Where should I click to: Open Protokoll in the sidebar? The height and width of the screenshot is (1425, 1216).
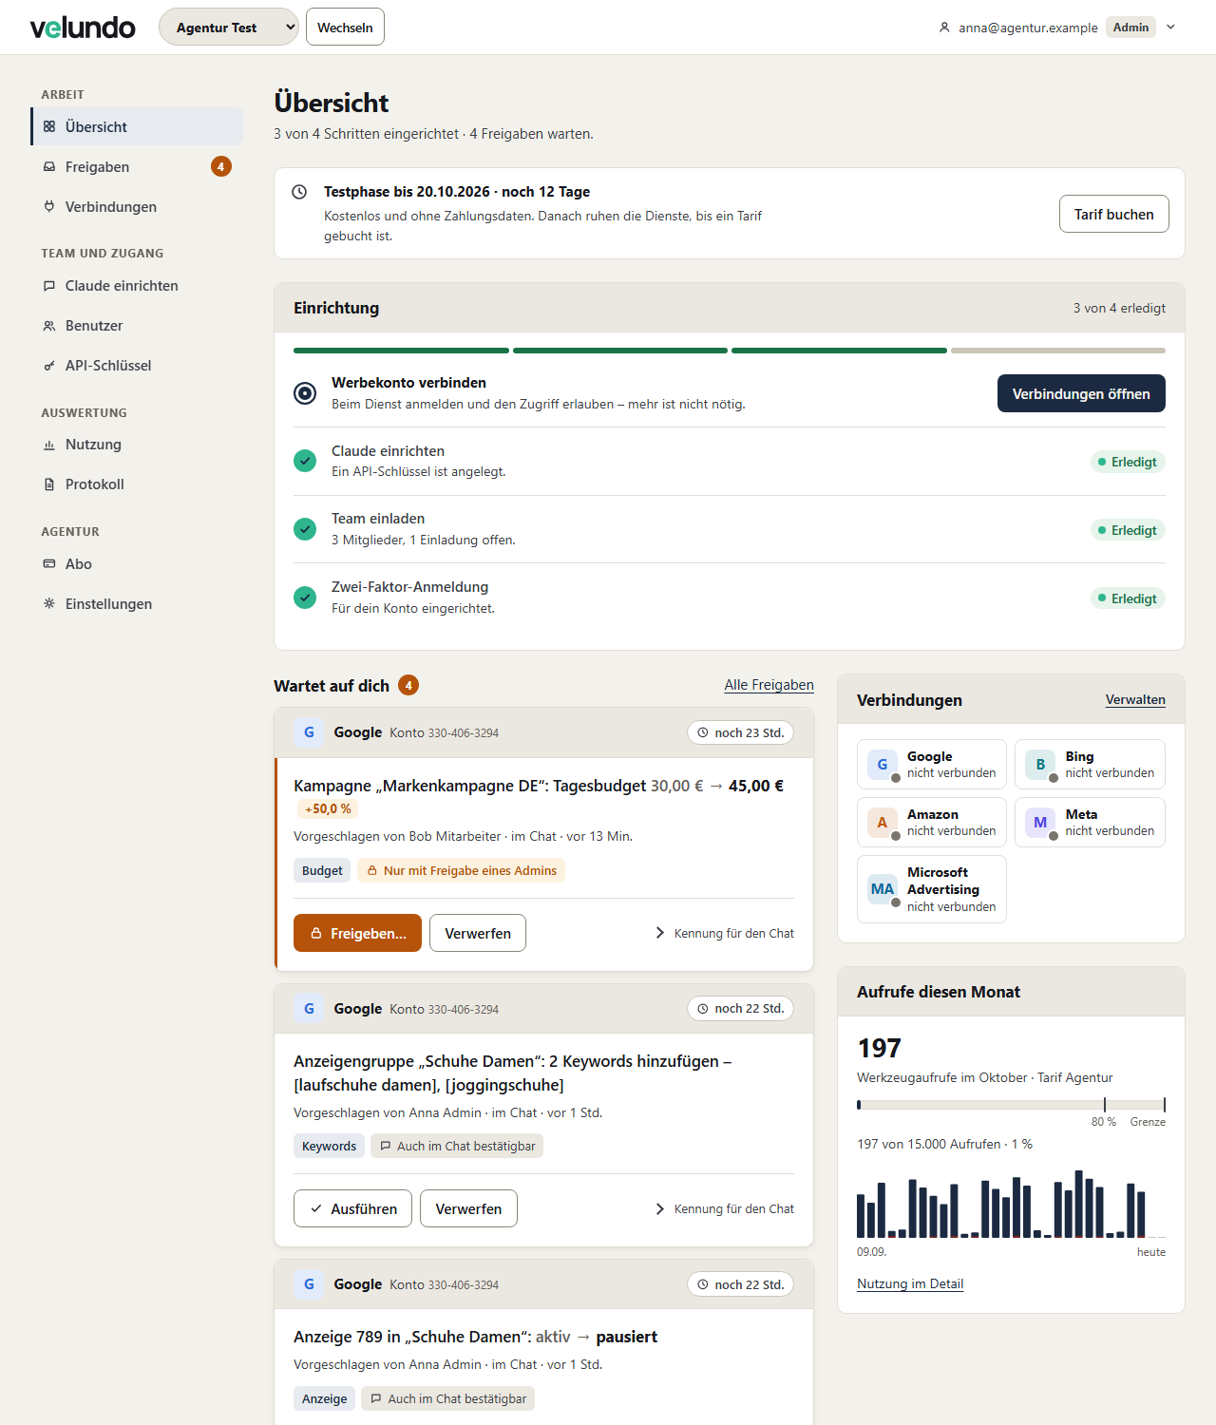click(137, 484)
